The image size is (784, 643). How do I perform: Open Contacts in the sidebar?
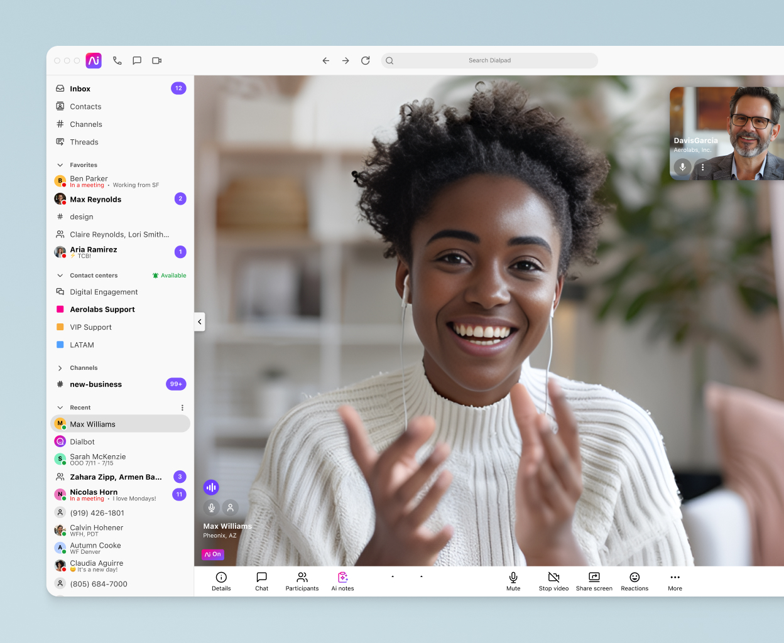coord(85,106)
